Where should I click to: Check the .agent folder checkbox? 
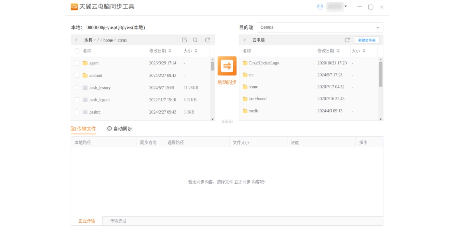pyautogui.click(x=77, y=63)
